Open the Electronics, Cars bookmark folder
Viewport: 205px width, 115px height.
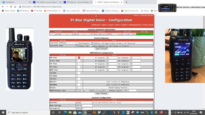pos(130,11)
